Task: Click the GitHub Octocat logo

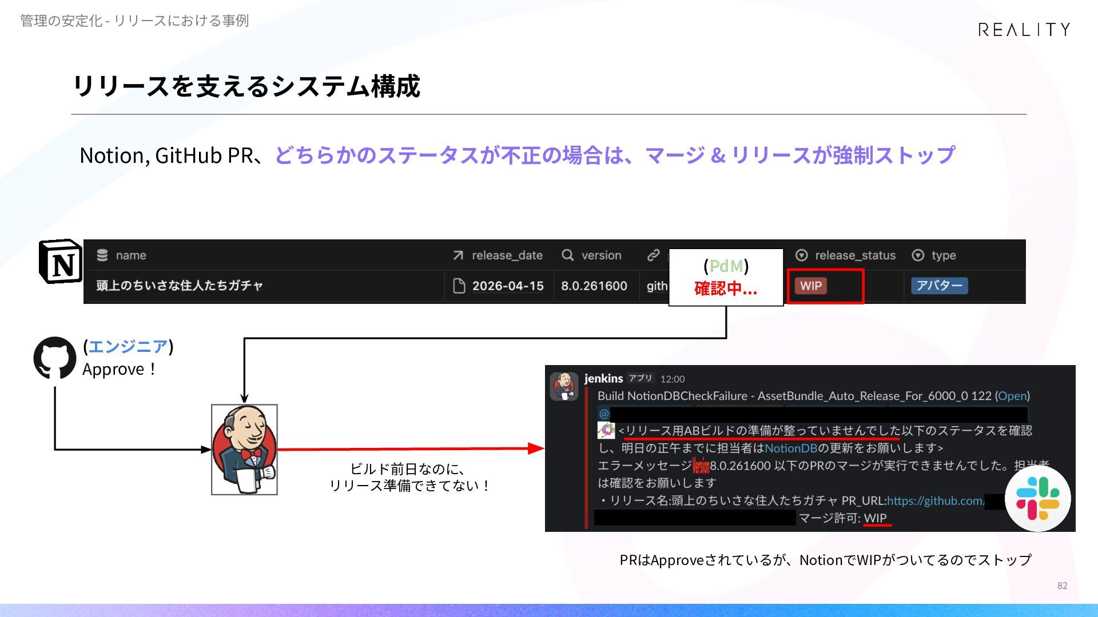Action: point(55,358)
